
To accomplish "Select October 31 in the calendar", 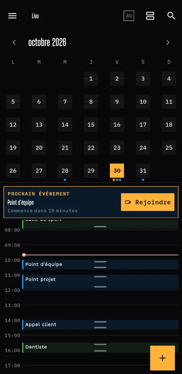I will click(x=143, y=171).
